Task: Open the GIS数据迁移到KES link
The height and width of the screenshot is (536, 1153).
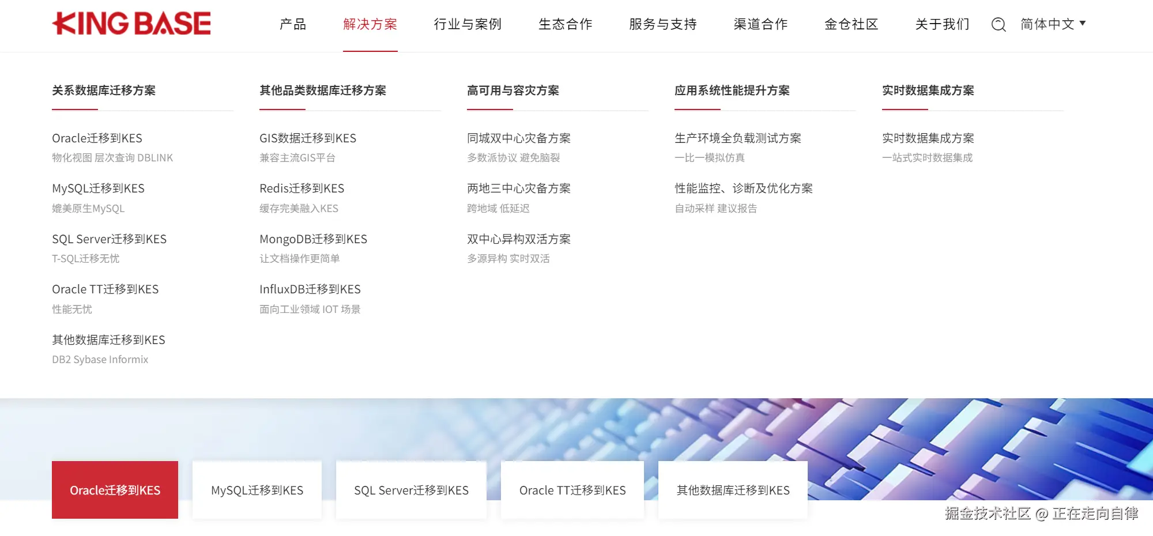Action: [x=308, y=138]
